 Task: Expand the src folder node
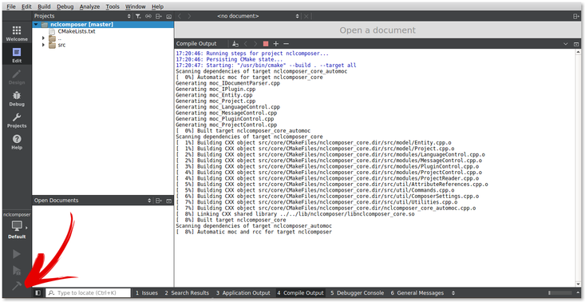click(43, 45)
